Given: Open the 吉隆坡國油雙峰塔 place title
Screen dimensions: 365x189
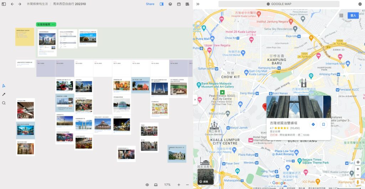Looking at the screenshot, I should point(283,123).
